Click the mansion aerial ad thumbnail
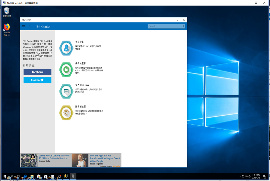This screenshot has width=270, height=181. coord(29,160)
